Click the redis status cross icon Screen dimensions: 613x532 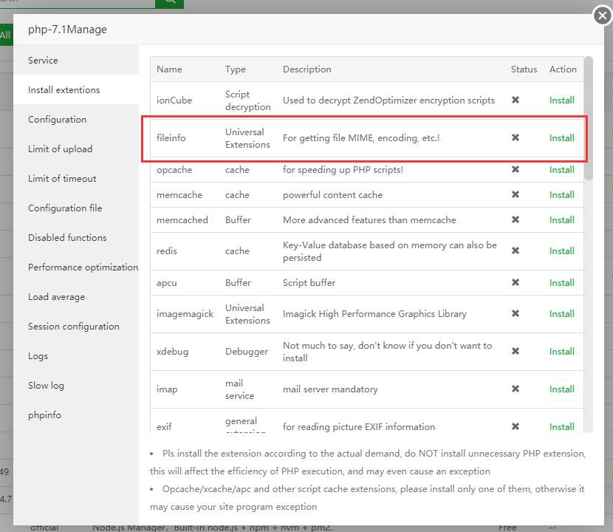pyautogui.click(x=516, y=250)
